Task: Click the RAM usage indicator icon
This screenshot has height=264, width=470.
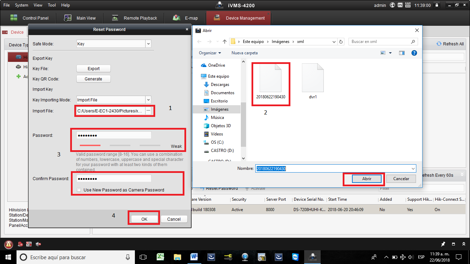Action: pyautogui.click(x=408, y=5)
